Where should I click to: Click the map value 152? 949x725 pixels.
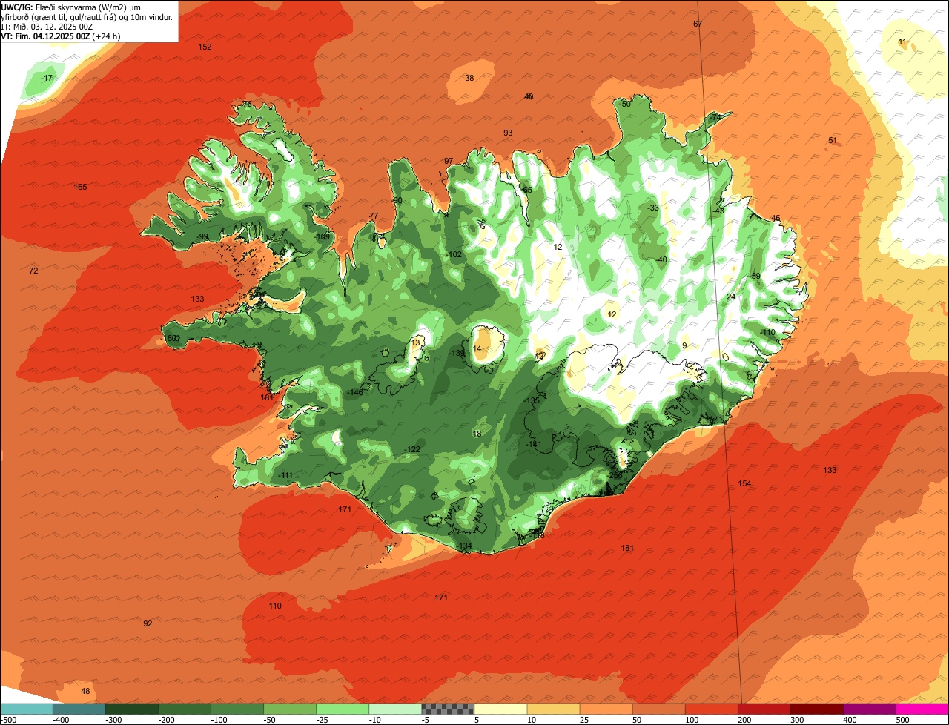coord(205,47)
